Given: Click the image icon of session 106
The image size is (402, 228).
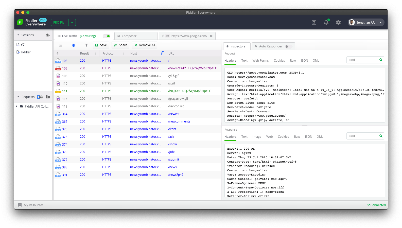Looking at the screenshot, I should coord(58,76).
